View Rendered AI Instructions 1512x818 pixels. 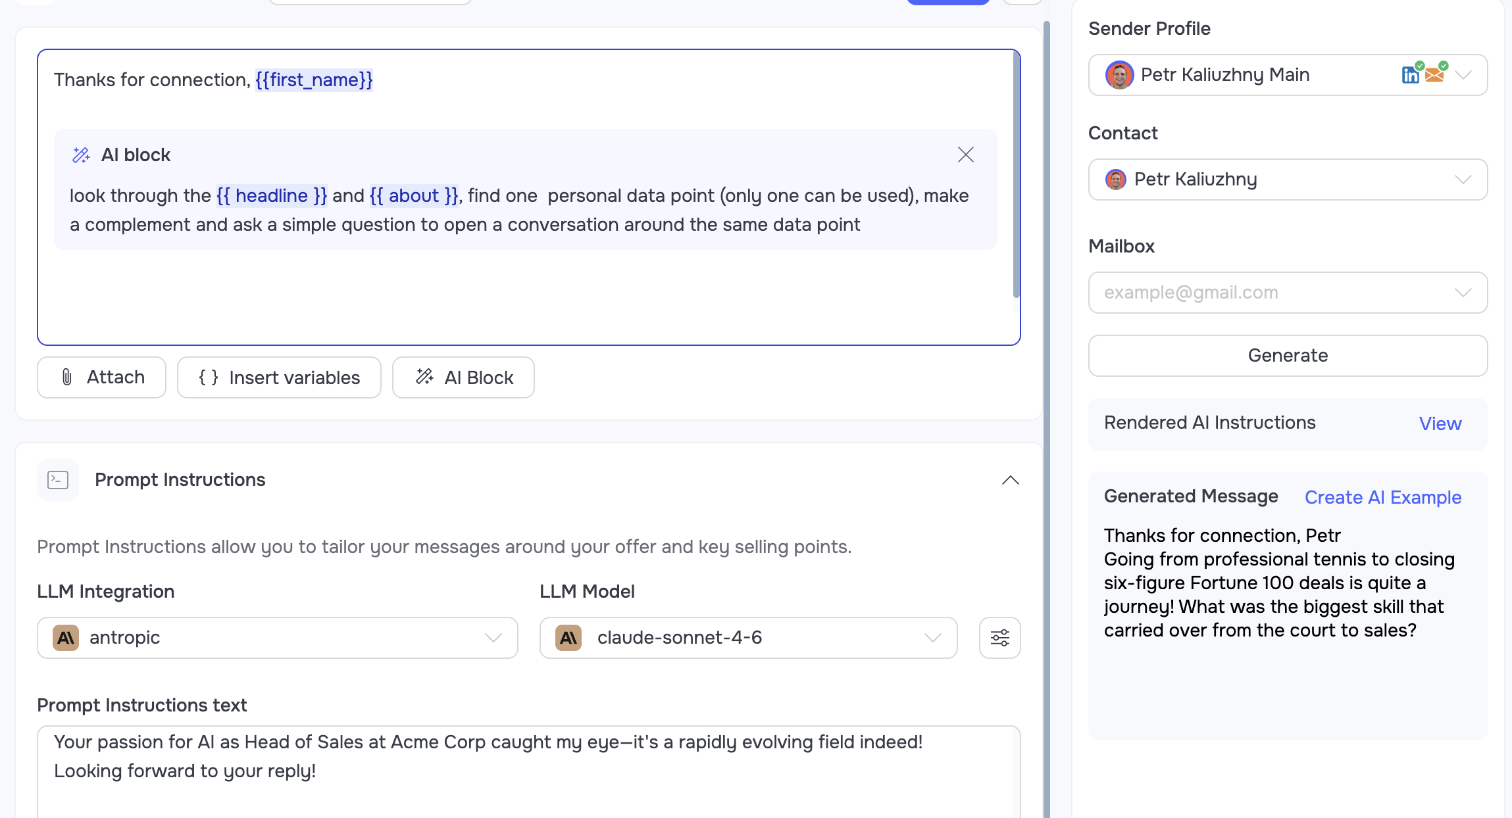1440,423
